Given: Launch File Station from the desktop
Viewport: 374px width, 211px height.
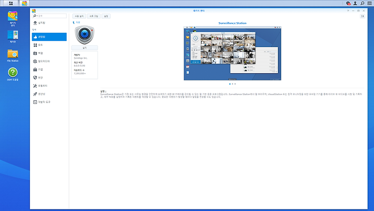Looking at the screenshot, I should pos(12,56).
